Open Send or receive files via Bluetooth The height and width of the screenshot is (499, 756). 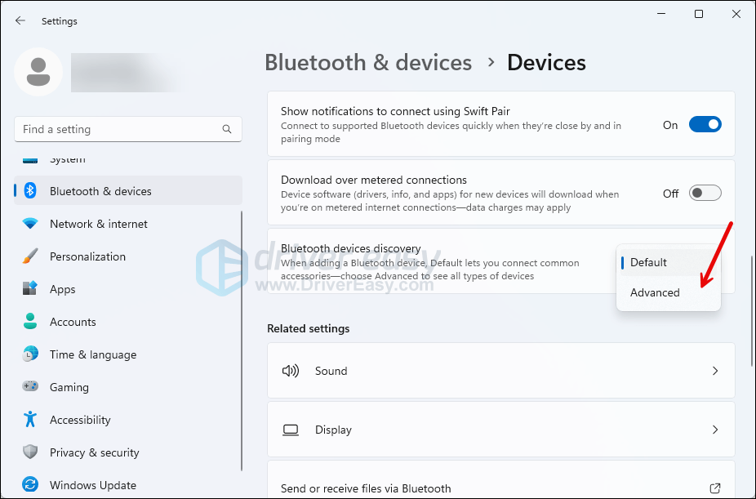pos(500,488)
